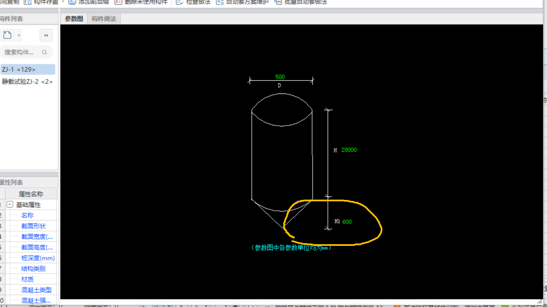Select the 截面宽度 property row

click(x=29, y=237)
